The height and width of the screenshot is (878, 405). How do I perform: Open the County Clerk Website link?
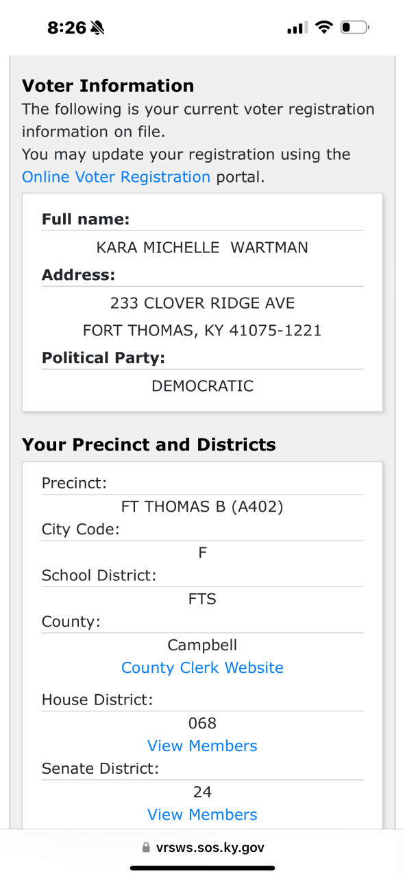[202, 668]
